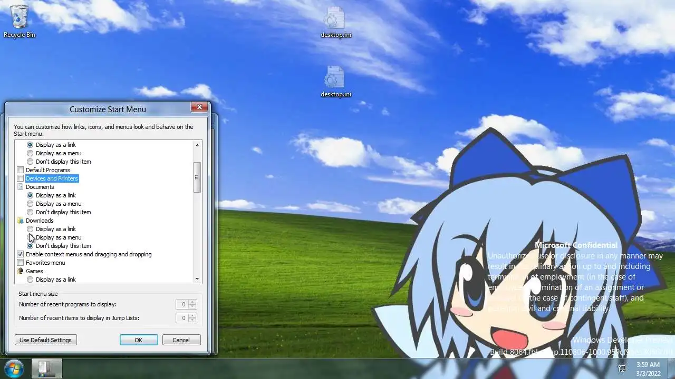Uncheck Enable context menus and dragging and dropping
675x379 pixels.
(21, 254)
